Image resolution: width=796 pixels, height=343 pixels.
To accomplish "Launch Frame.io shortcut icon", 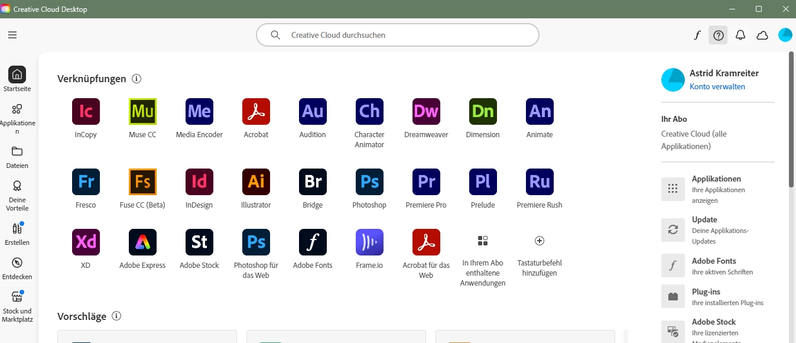I will pyautogui.click(x=369, y=242).
